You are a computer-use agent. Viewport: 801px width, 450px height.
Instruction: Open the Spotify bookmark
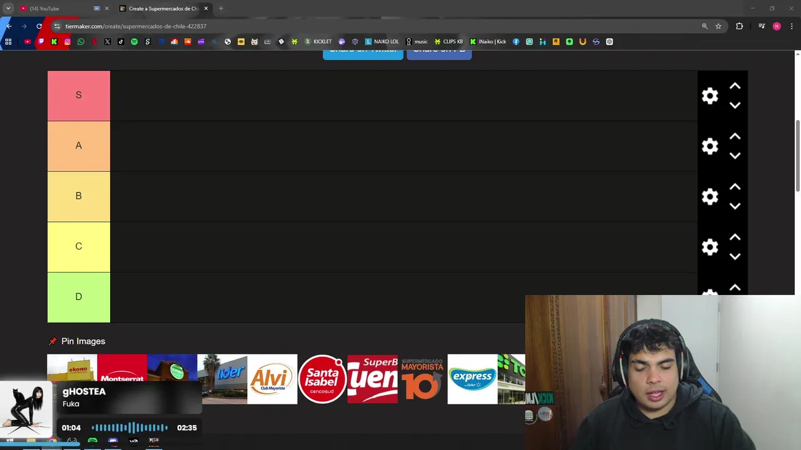(x=134, y=42)
